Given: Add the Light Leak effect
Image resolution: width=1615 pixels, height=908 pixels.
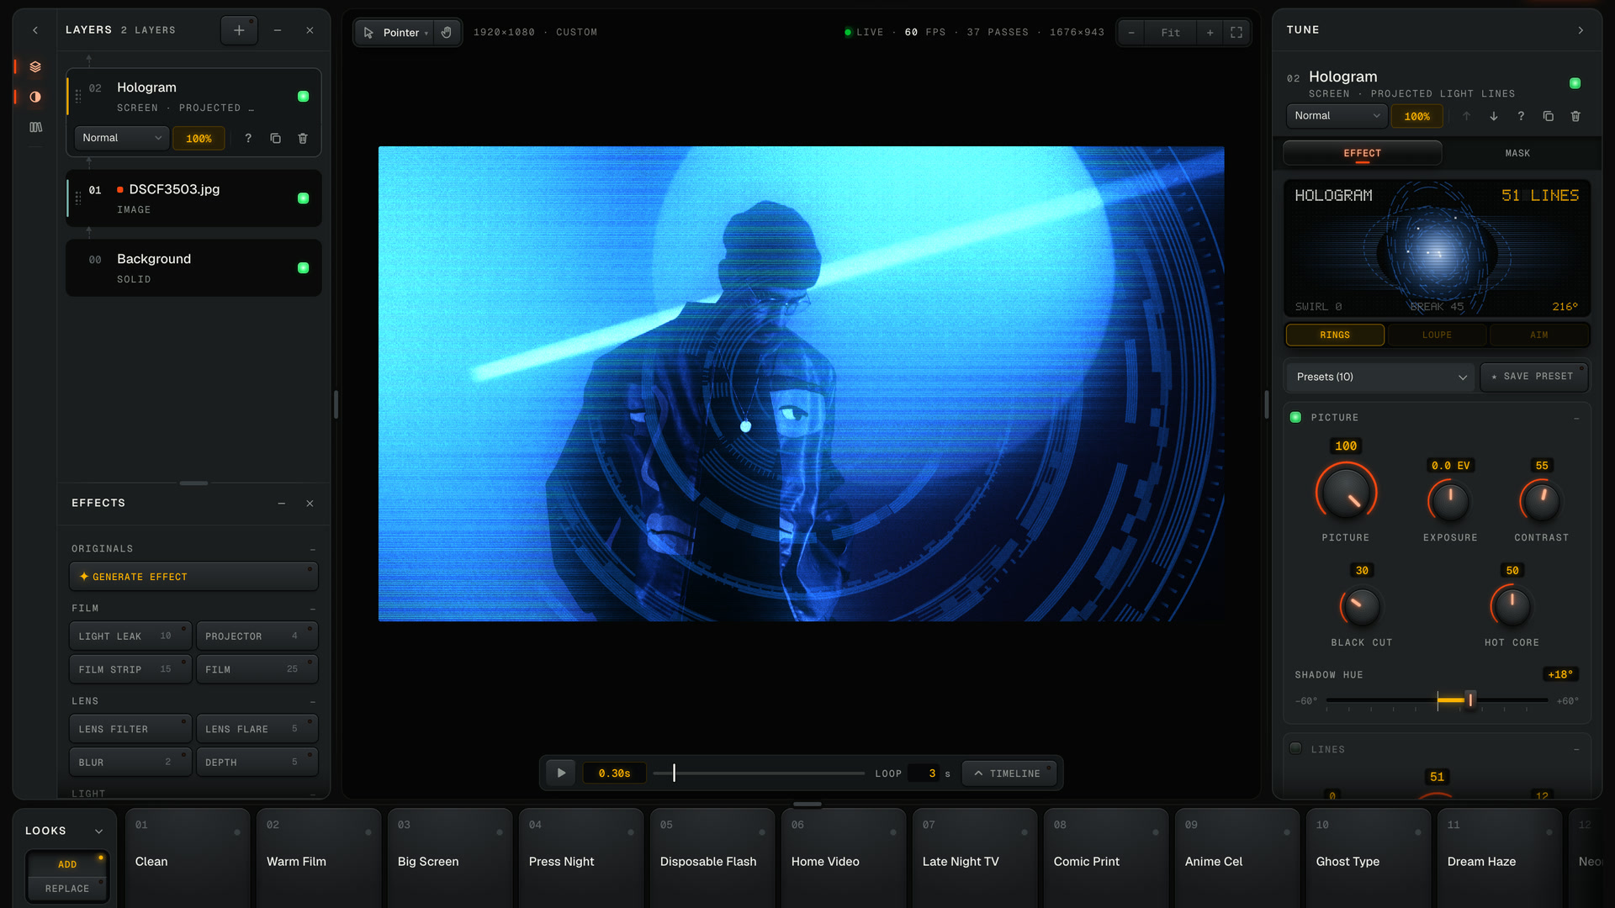Looking at the screenshot, I should (130, 636).
